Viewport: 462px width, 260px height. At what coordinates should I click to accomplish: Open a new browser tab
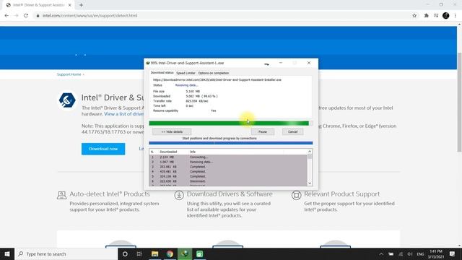click(81, 5)
